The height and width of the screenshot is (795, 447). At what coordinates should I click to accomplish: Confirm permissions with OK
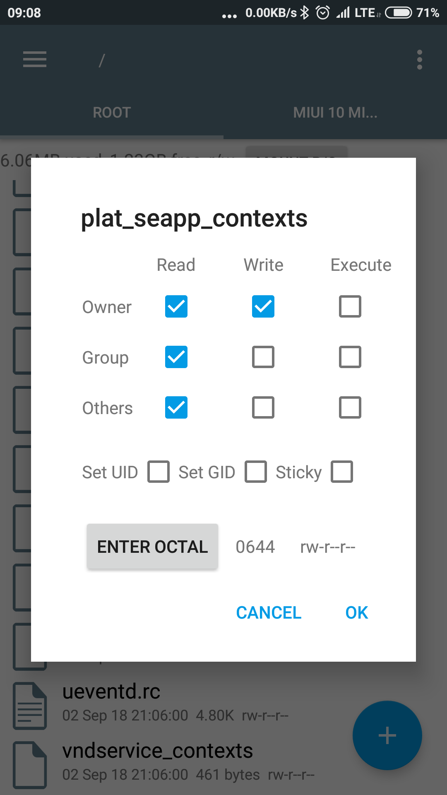[357, 613]
